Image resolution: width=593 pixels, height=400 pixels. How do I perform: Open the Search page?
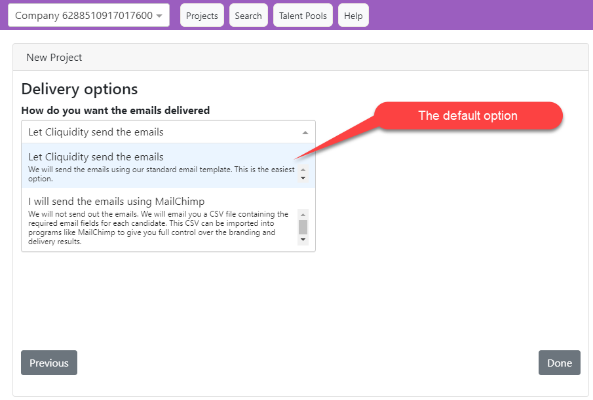point(248,16)
